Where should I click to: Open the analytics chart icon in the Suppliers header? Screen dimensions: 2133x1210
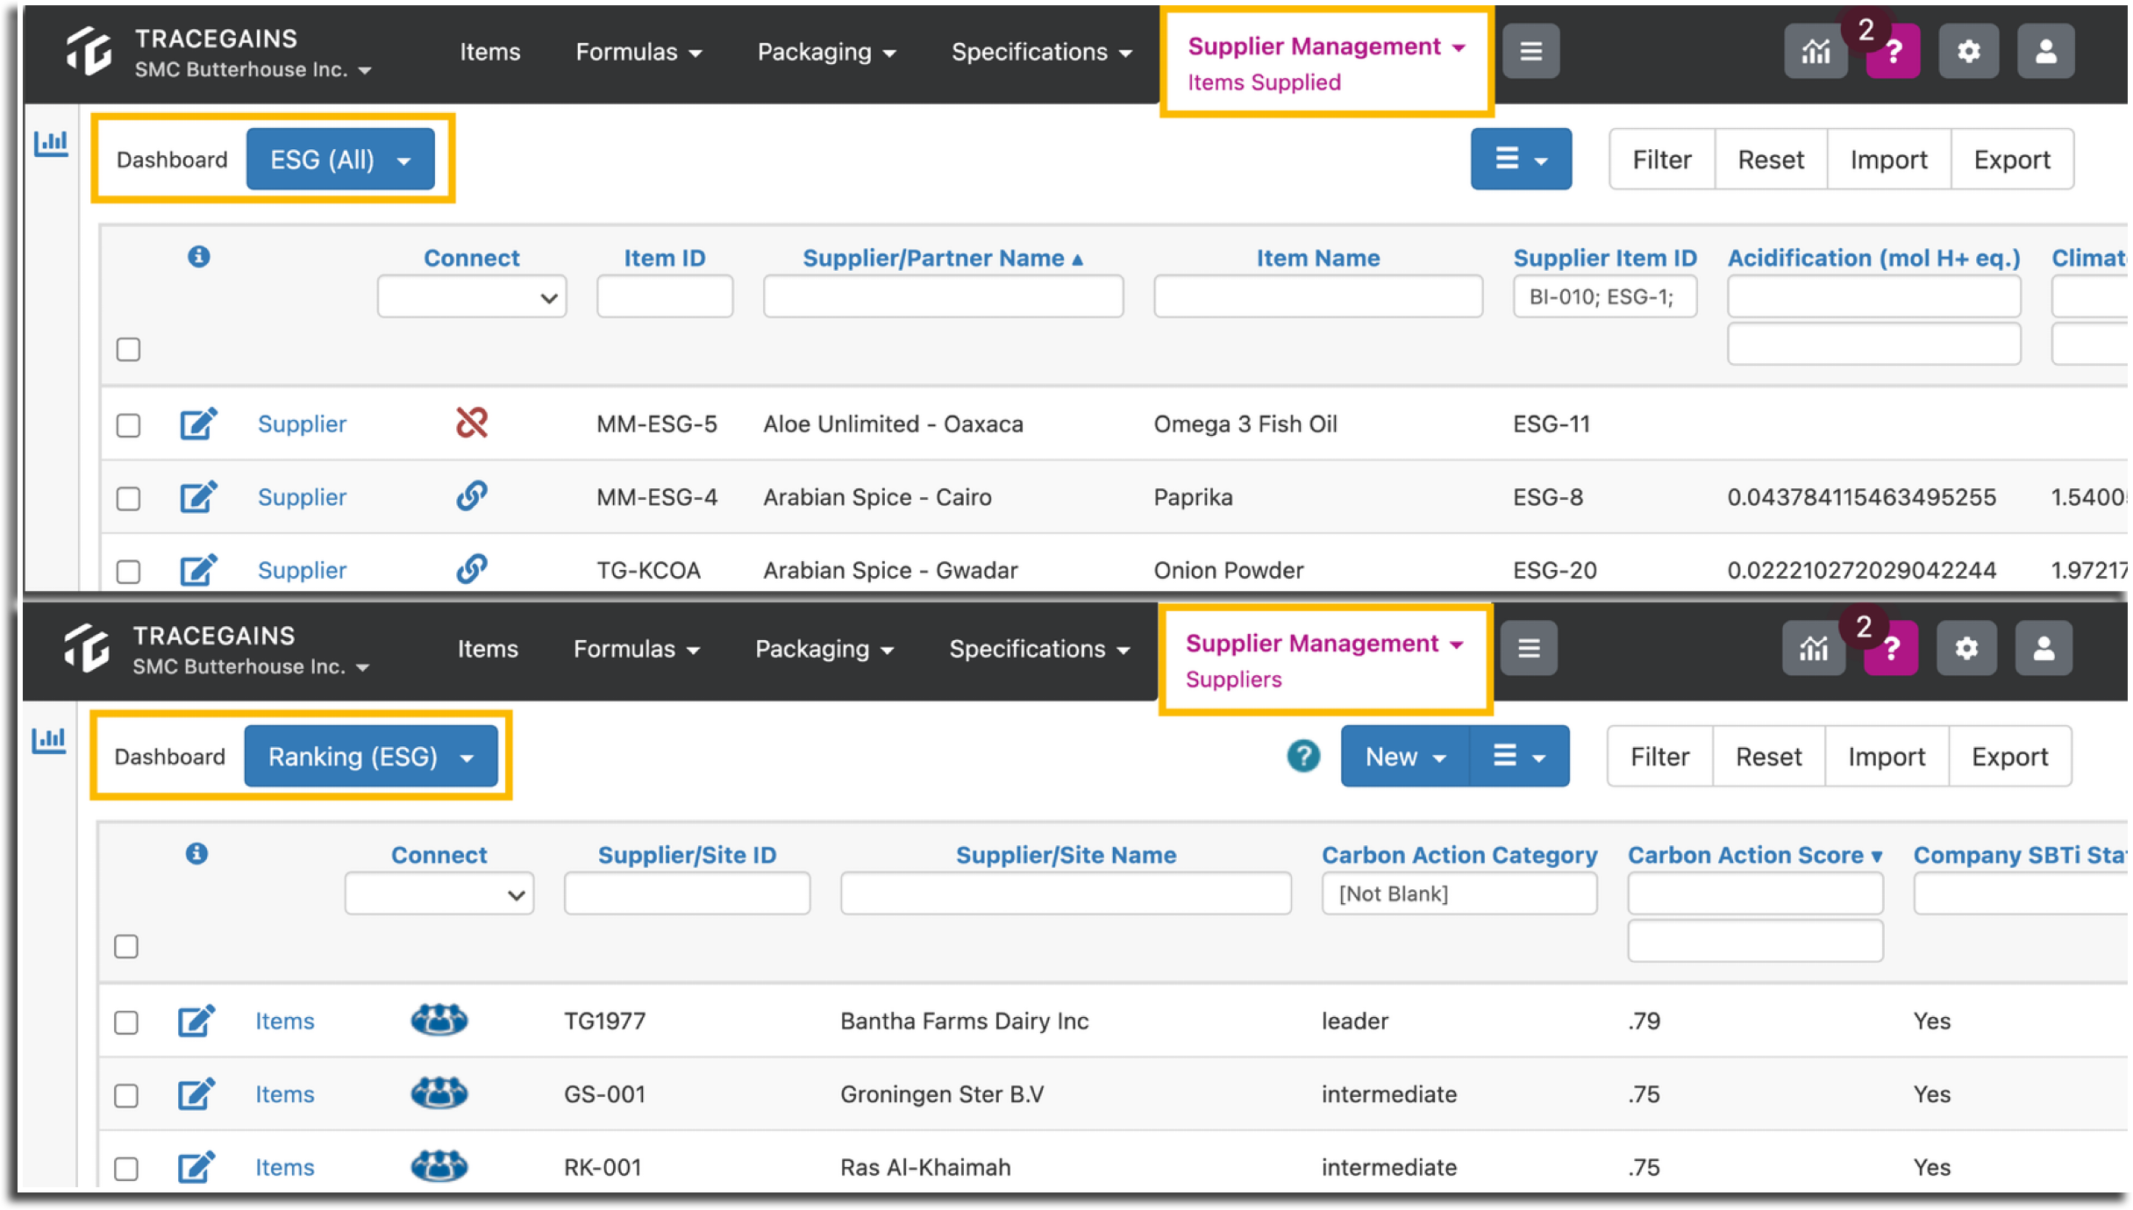point(1813,649)
